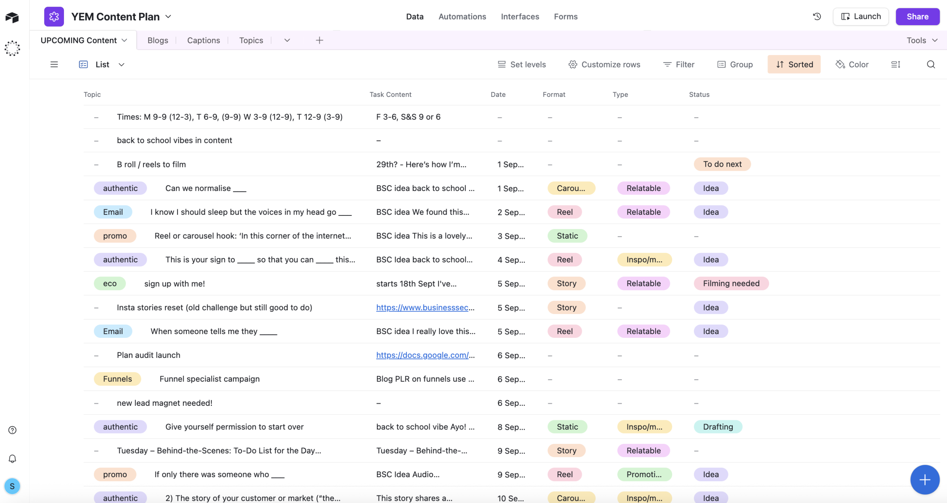The height and width of the screenshot is (503, 947).
Task: Open the Sorted sort settings
Action: pyautogui.click(x=794, y=64)
